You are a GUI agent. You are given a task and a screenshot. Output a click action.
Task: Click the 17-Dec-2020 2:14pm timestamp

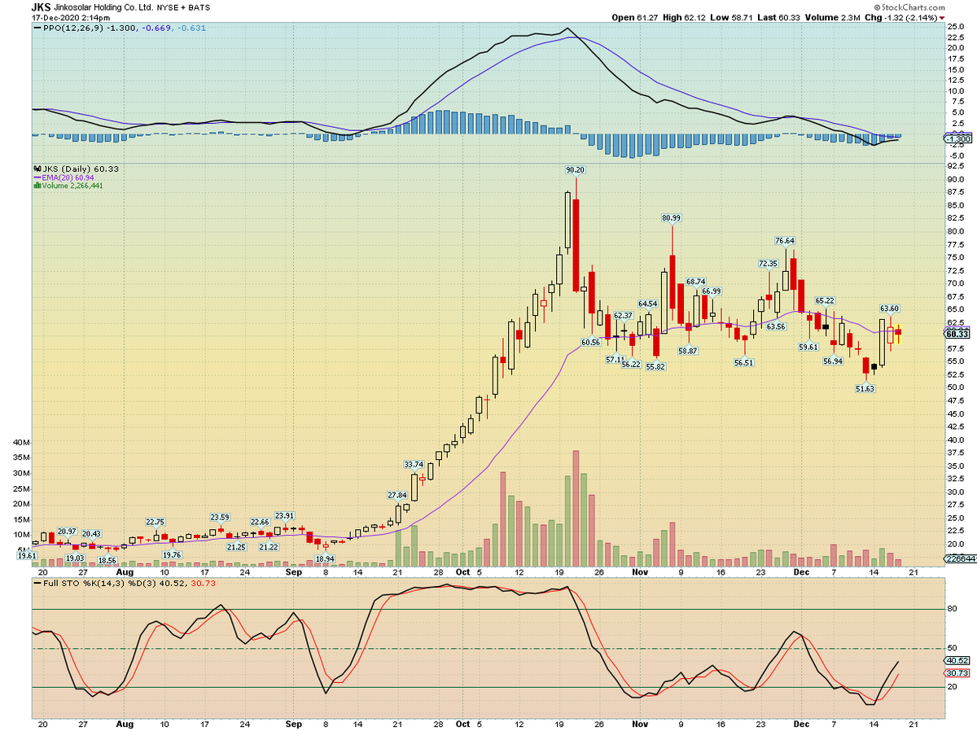click(71, 16)
